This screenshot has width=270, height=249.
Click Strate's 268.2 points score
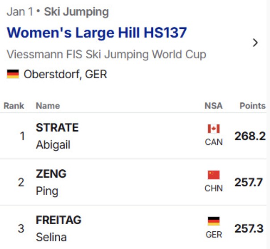249,136
